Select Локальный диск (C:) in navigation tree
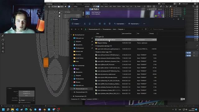Viewport: 199px width, 112px height. pyautogui.click(x=81, y=89)
